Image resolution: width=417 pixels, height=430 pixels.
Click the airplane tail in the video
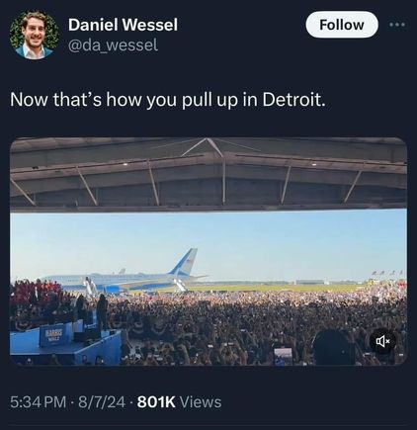[x=185, y=262]
